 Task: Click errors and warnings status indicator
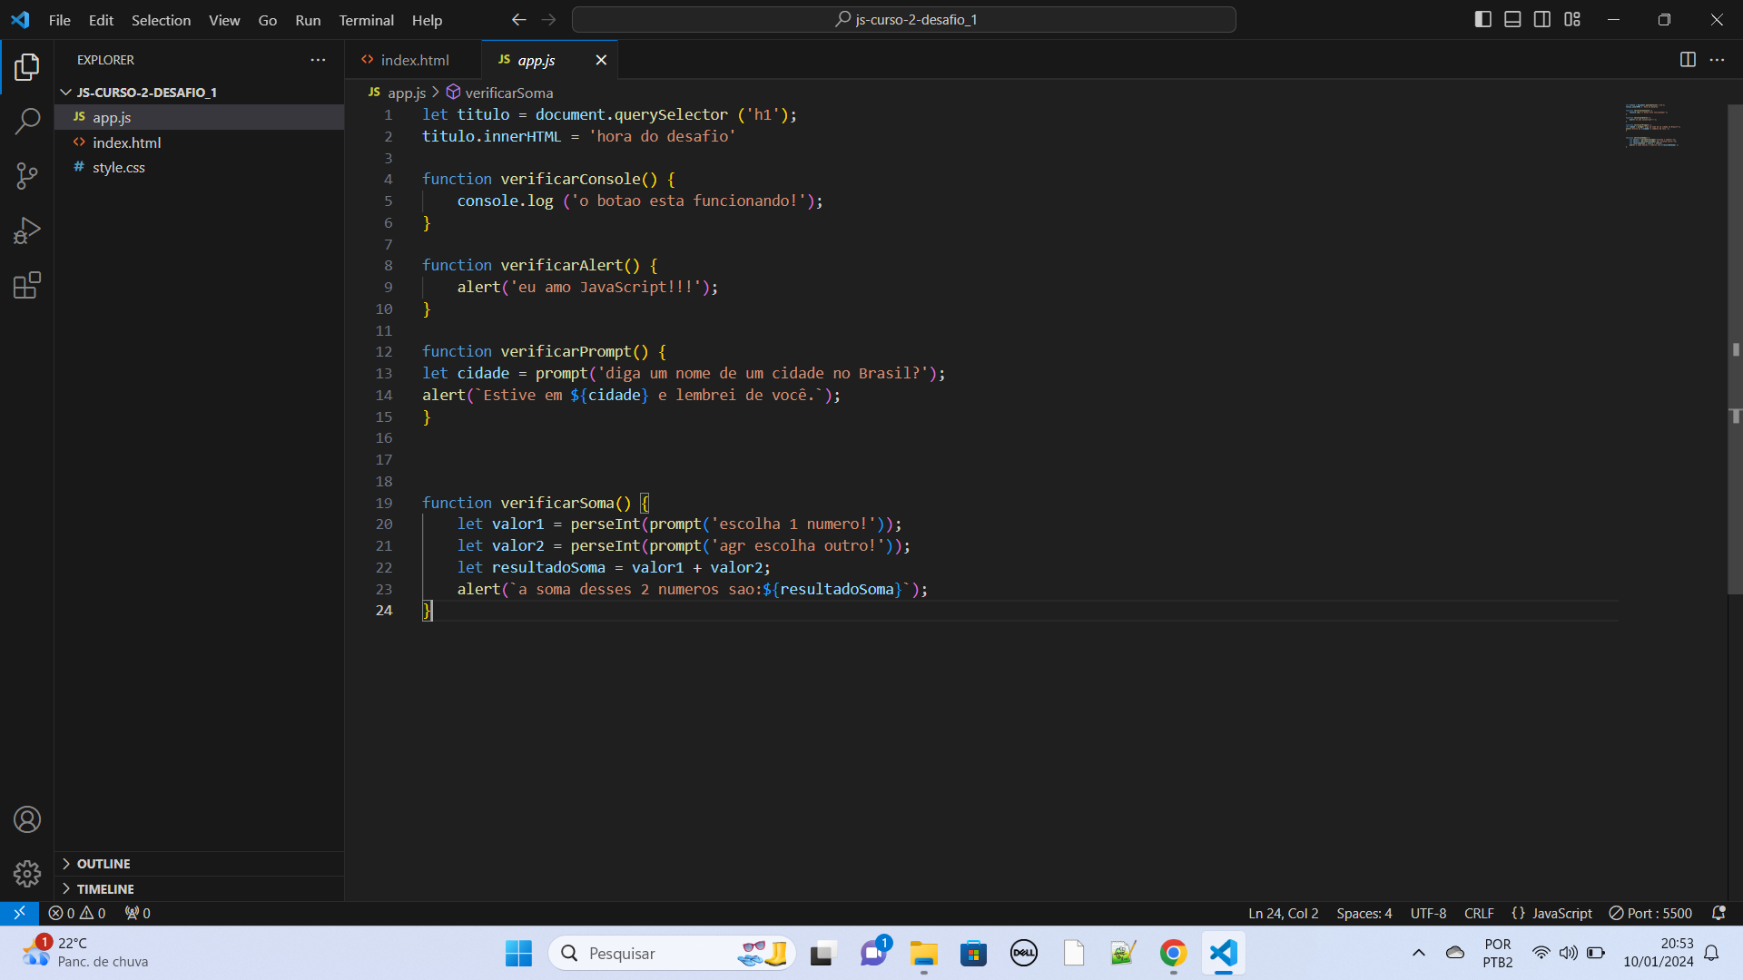click(x=77, y=913)
